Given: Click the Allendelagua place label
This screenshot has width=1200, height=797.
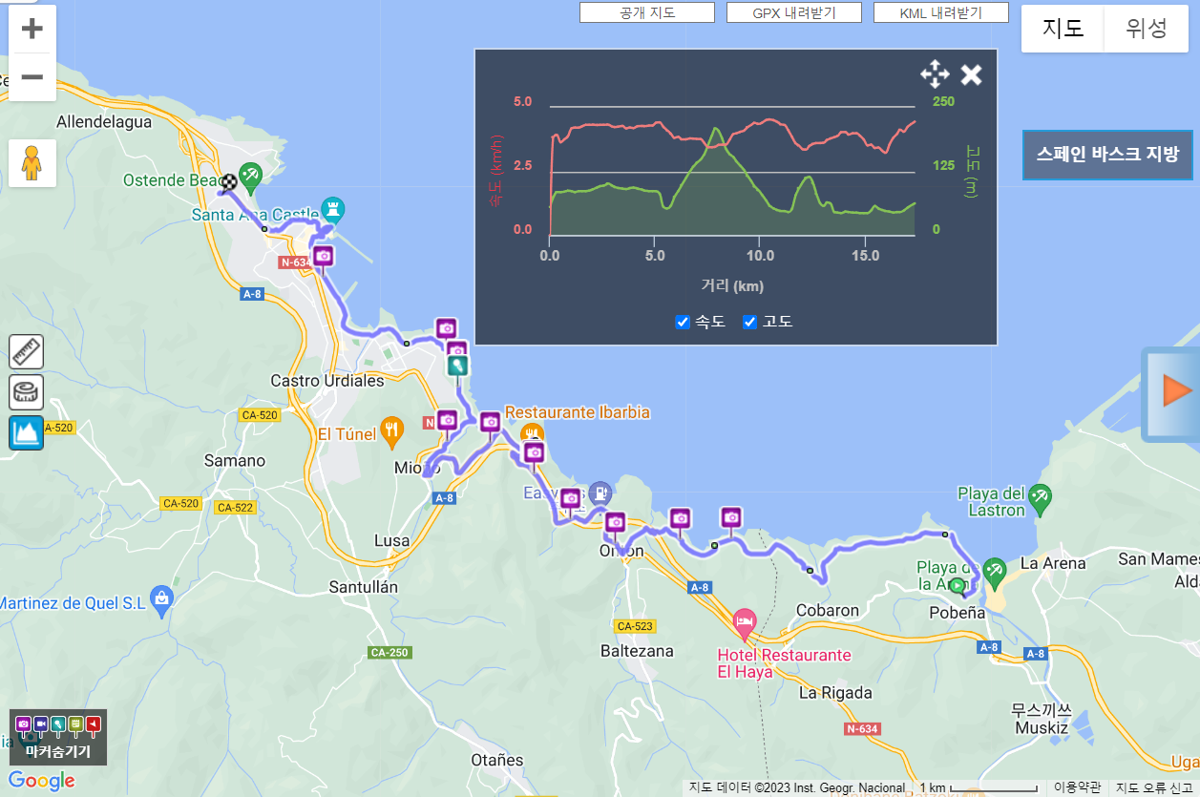Looking at the screenshot, I should [104, 122].
